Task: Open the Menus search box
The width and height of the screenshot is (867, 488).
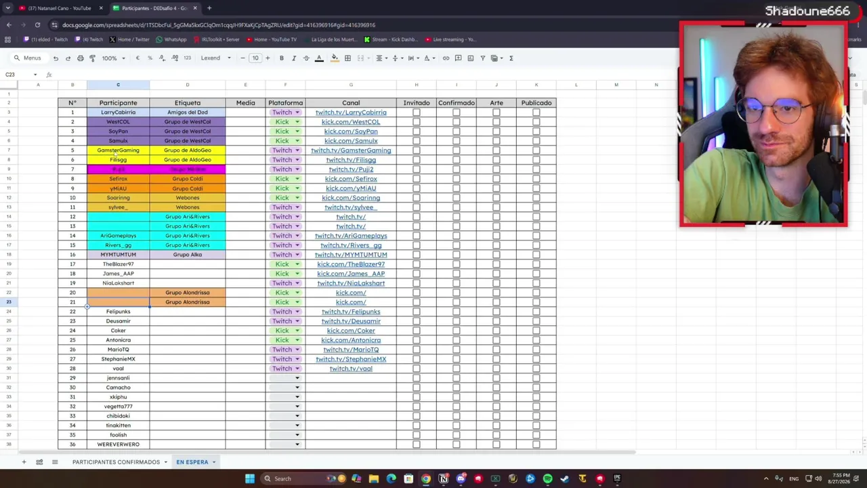Action: 28,58
